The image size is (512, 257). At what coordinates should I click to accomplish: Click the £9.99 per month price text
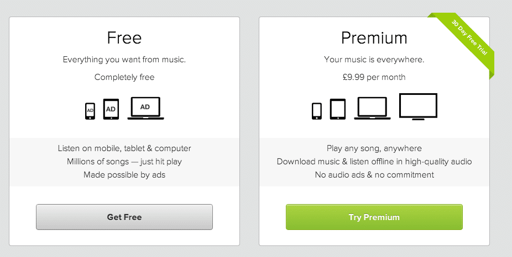point(374,77)
